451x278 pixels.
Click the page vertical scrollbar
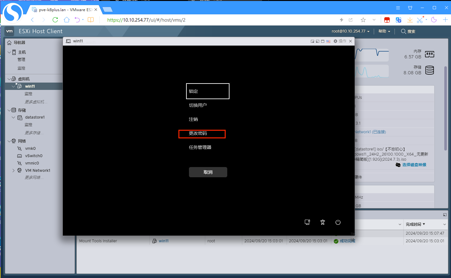pyautogui.click(x=446, y=108)
